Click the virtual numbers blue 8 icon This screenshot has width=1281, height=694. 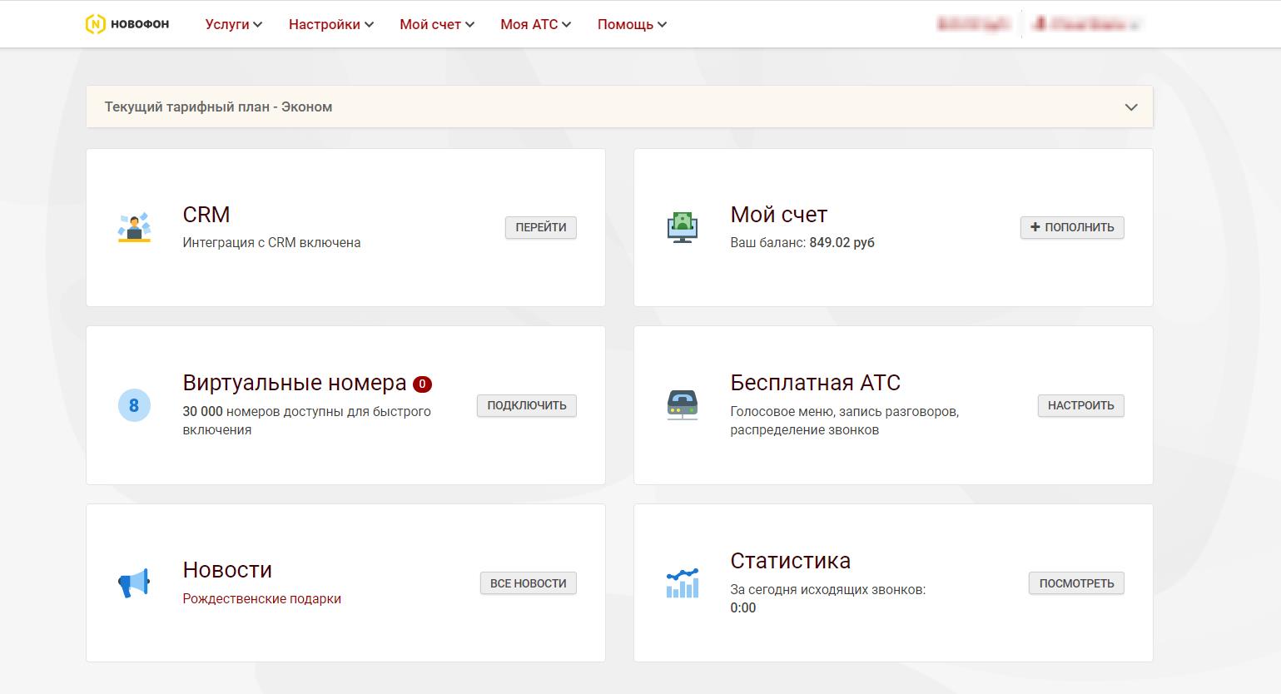(x=134, y=405)
